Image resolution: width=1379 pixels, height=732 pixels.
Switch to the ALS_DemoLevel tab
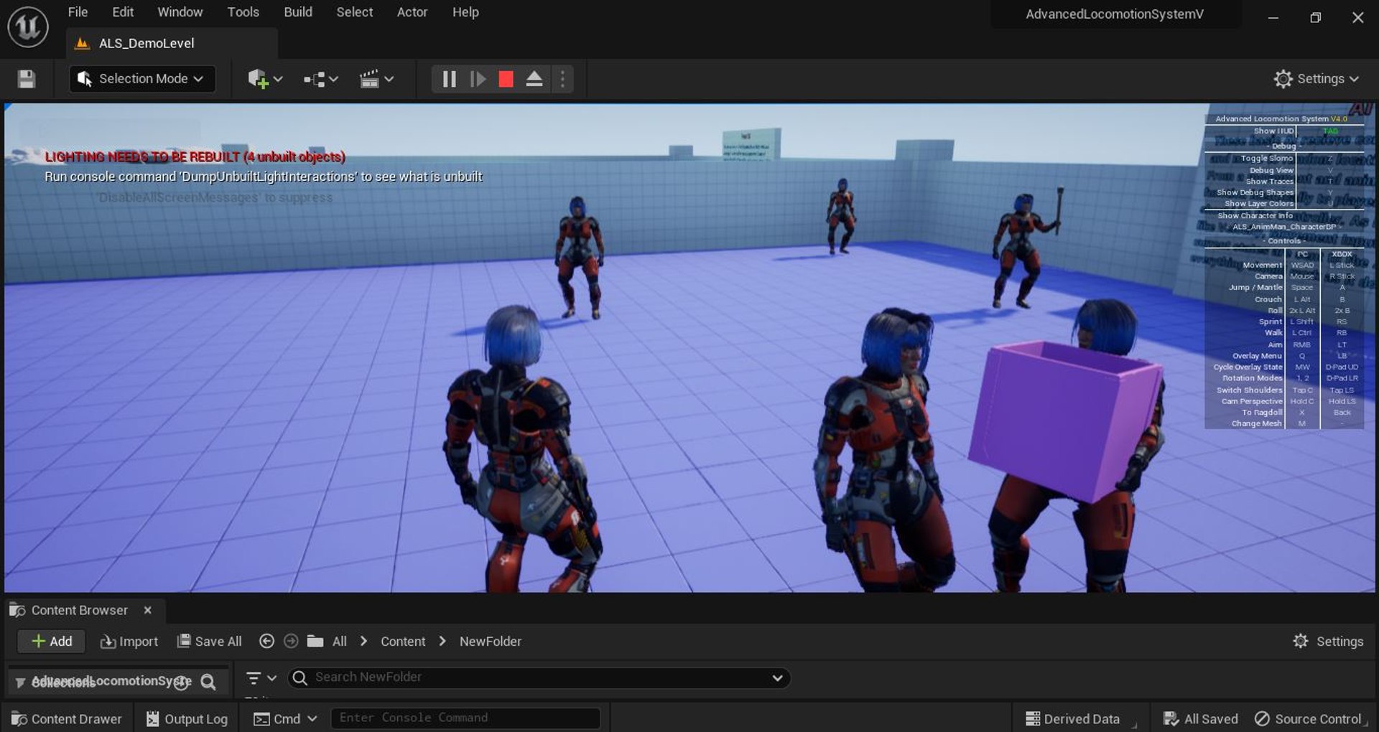[171, 43]
